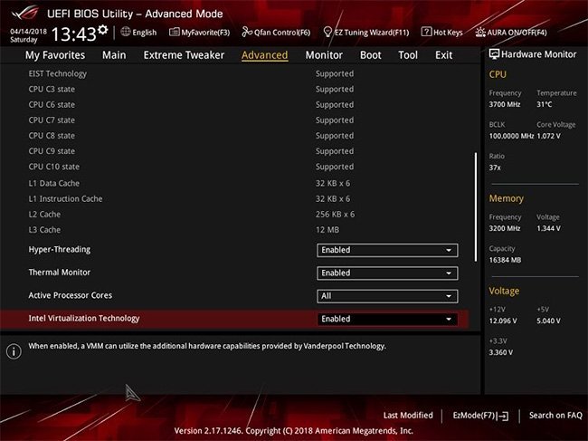Open the Tool tab
The width and height of the screenshot is (588, 441).
[408, 55]
